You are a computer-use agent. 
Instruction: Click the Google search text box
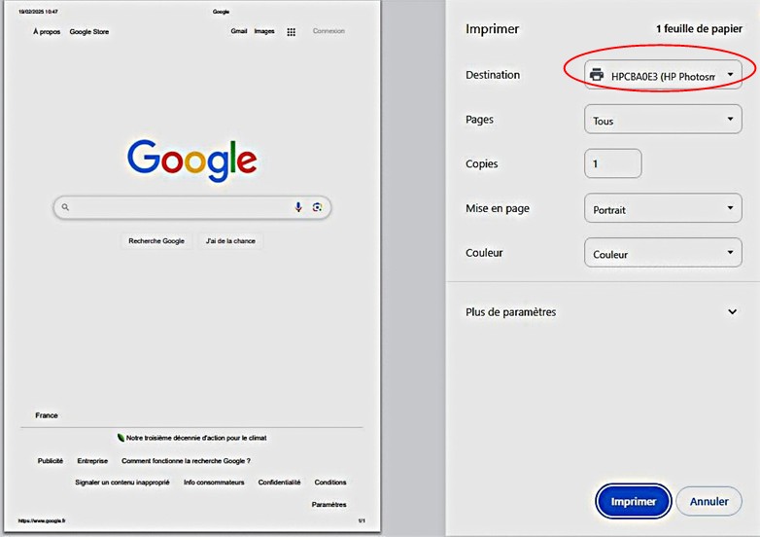coord(192,207)
